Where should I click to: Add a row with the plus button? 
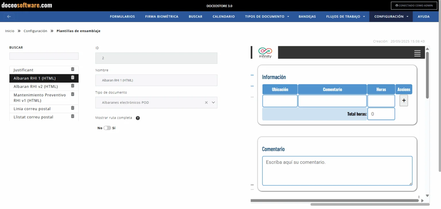pos(404,101)
